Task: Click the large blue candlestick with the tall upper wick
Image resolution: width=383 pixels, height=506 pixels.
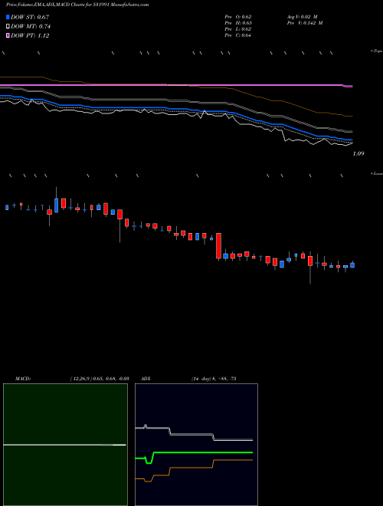Action: pyautogui.click(x=57, y=205)
